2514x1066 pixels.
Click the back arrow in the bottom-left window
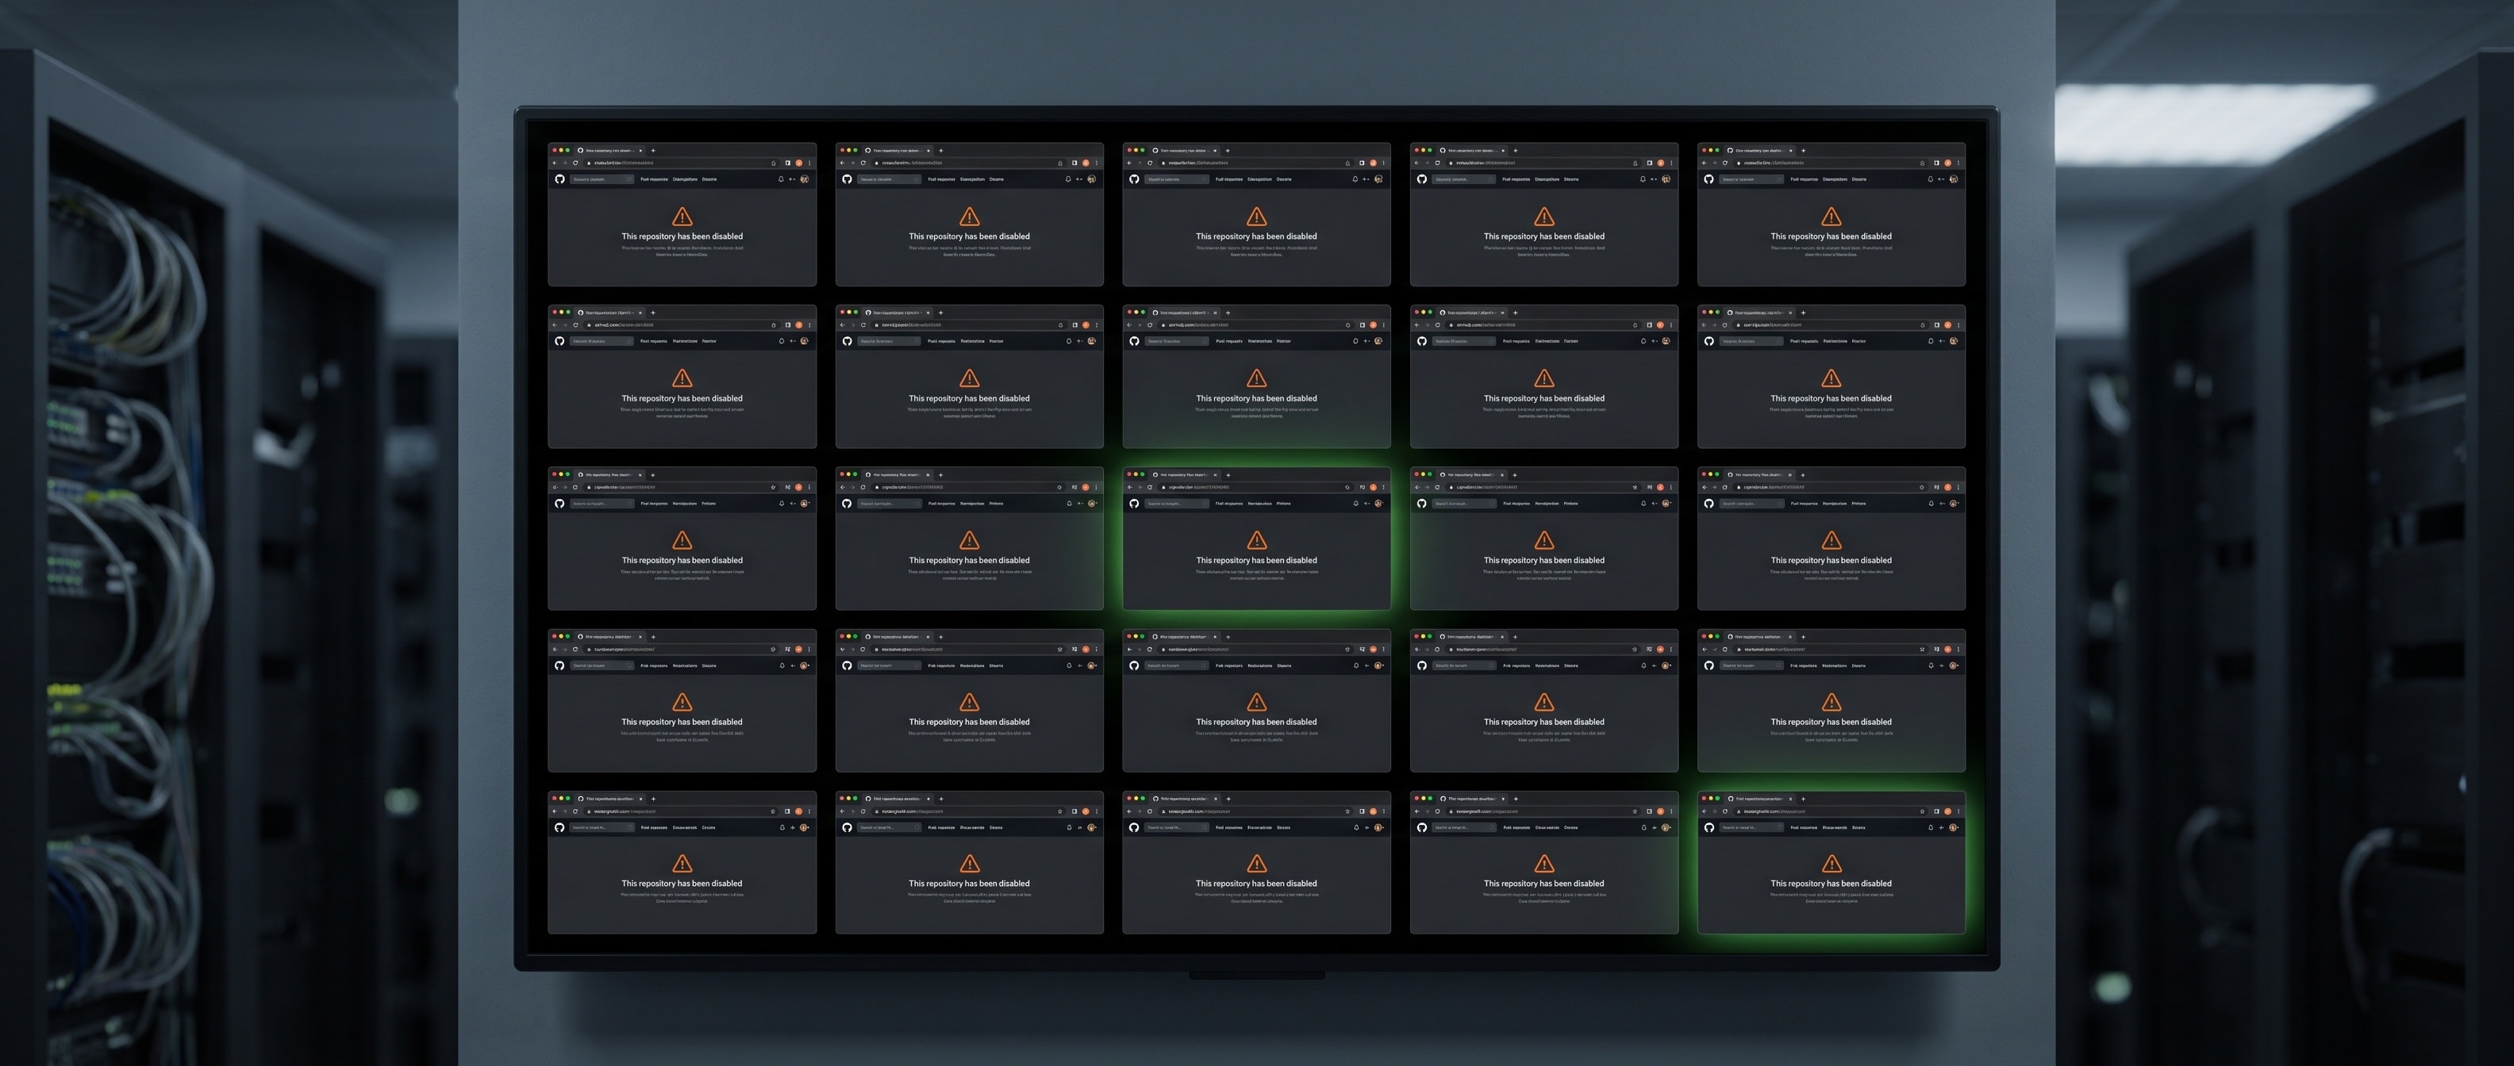tap(555, 811)
